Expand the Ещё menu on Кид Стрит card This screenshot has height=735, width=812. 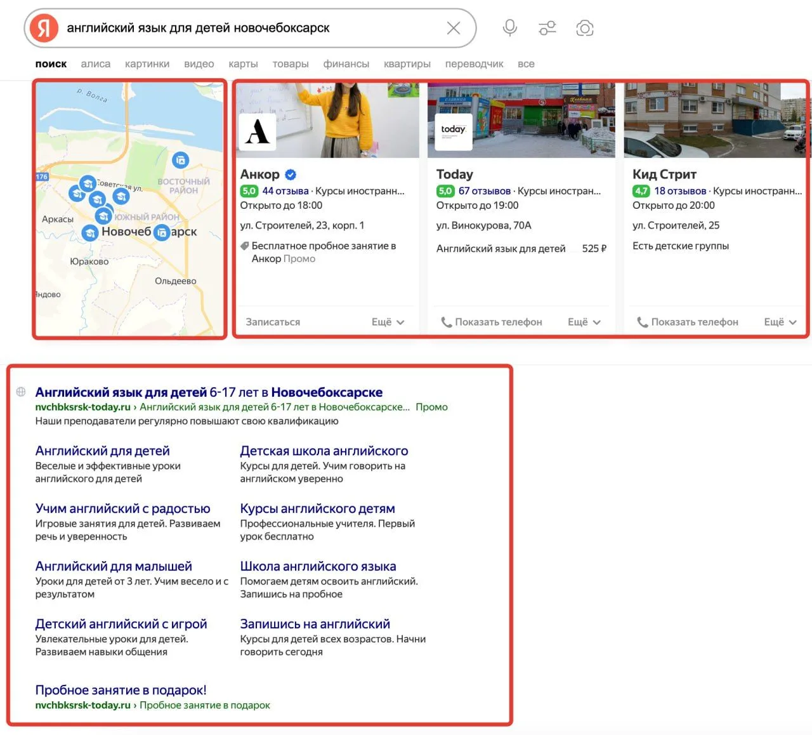point(780,322)
